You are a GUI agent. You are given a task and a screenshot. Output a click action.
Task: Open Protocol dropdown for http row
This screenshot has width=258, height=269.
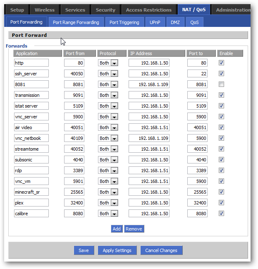click(108, 63)
